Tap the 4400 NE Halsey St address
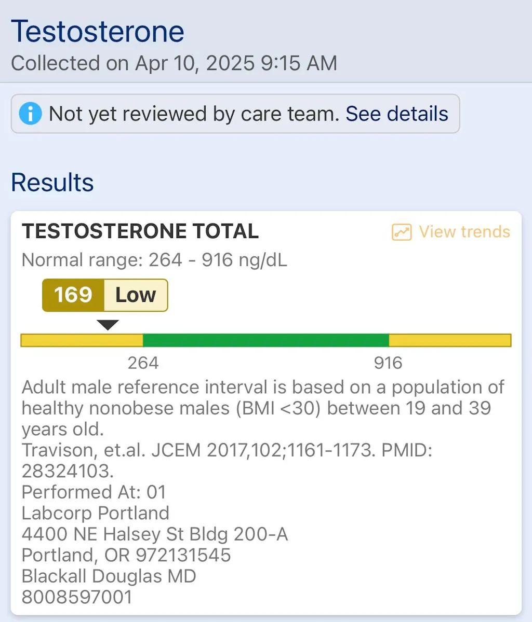The height and width of the screenshot is (622, 532). click(154, 534)
